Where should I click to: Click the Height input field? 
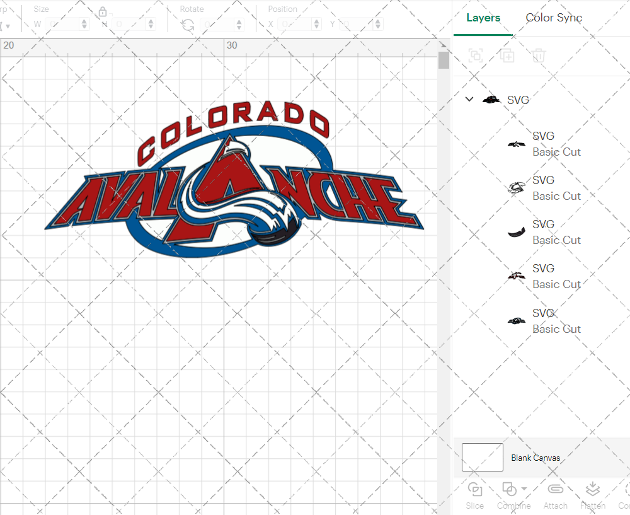coord(129,24)
